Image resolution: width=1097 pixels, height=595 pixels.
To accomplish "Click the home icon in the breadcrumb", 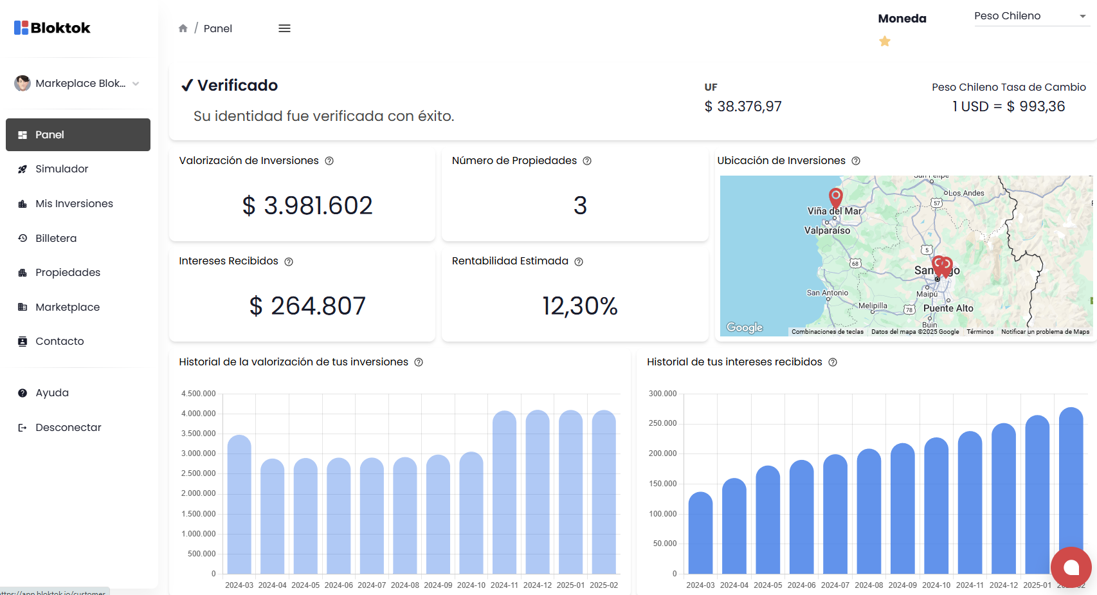I will pos(183,28).
